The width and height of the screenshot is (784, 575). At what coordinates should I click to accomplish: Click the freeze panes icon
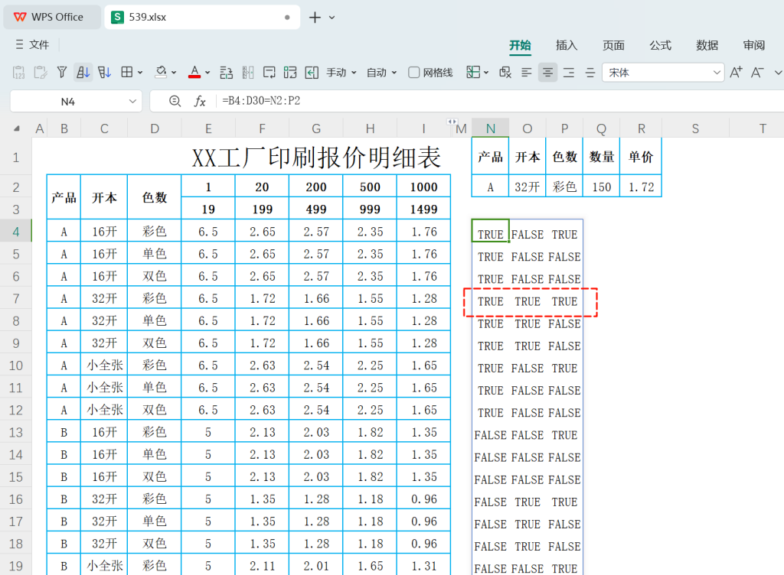click(x=473, y=73)
